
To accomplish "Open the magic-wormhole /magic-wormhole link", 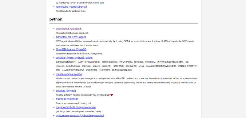I will pos(76,107).
